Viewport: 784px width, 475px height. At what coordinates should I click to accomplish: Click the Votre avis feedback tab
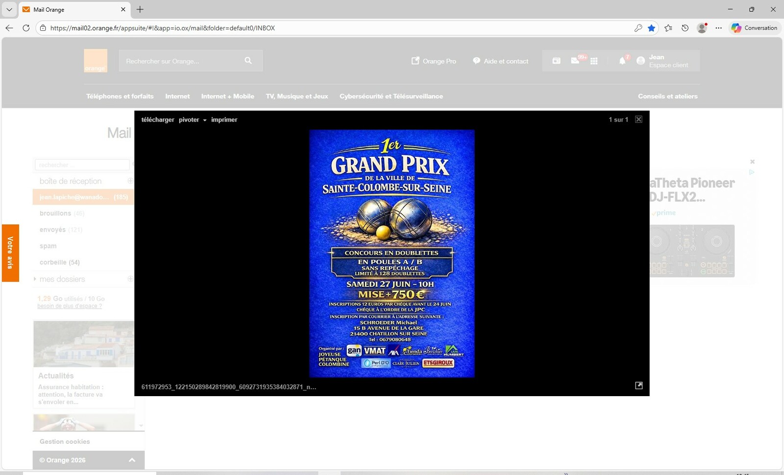click(x=10, y=253)
